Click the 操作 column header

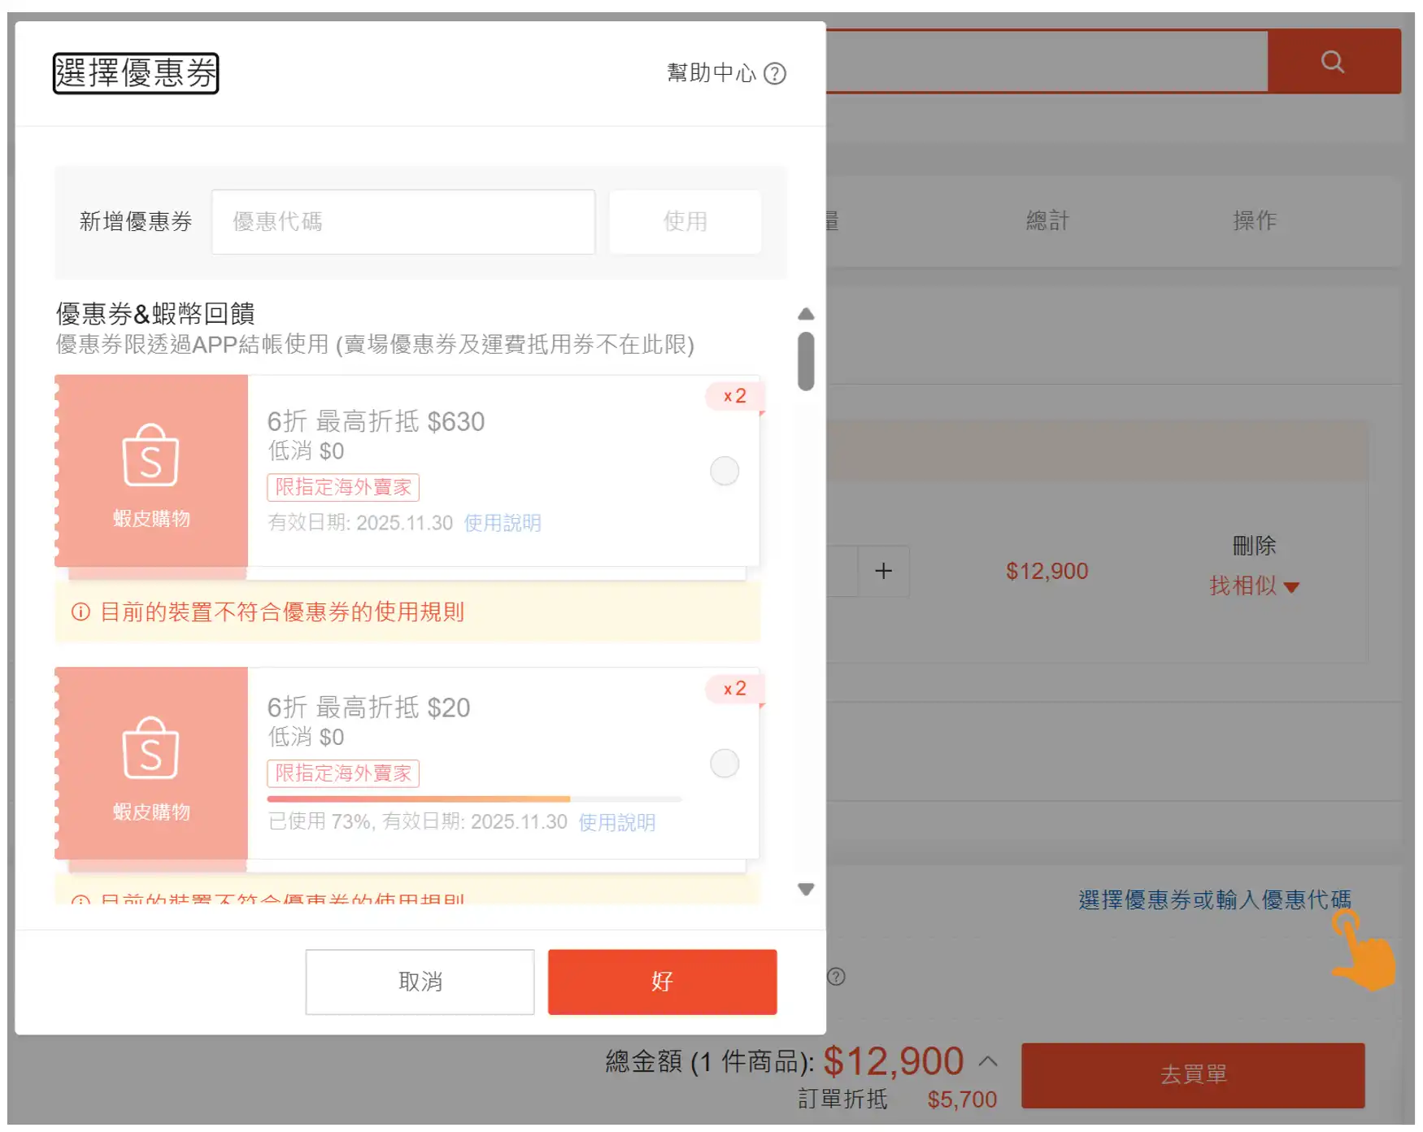1254,220
